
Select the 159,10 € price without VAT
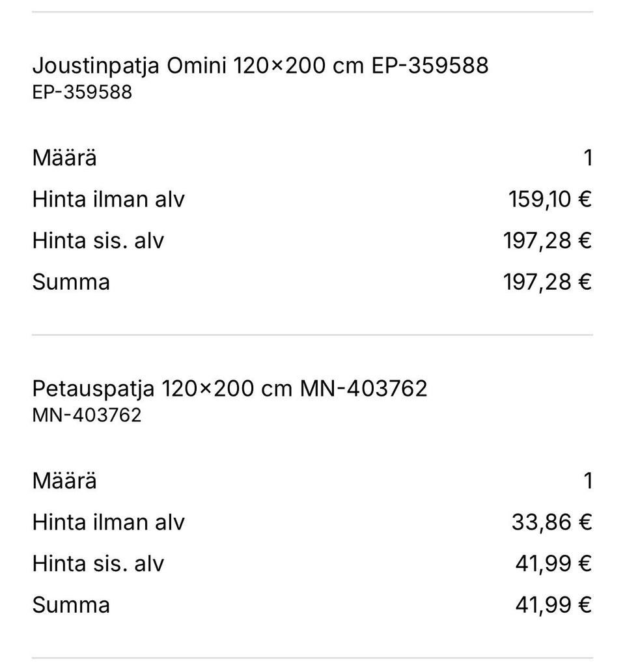550,199
